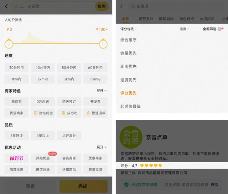Screen dimensions: 228x194
Task: Click the filter count badge next to 全部筛选
Action: 219,29
